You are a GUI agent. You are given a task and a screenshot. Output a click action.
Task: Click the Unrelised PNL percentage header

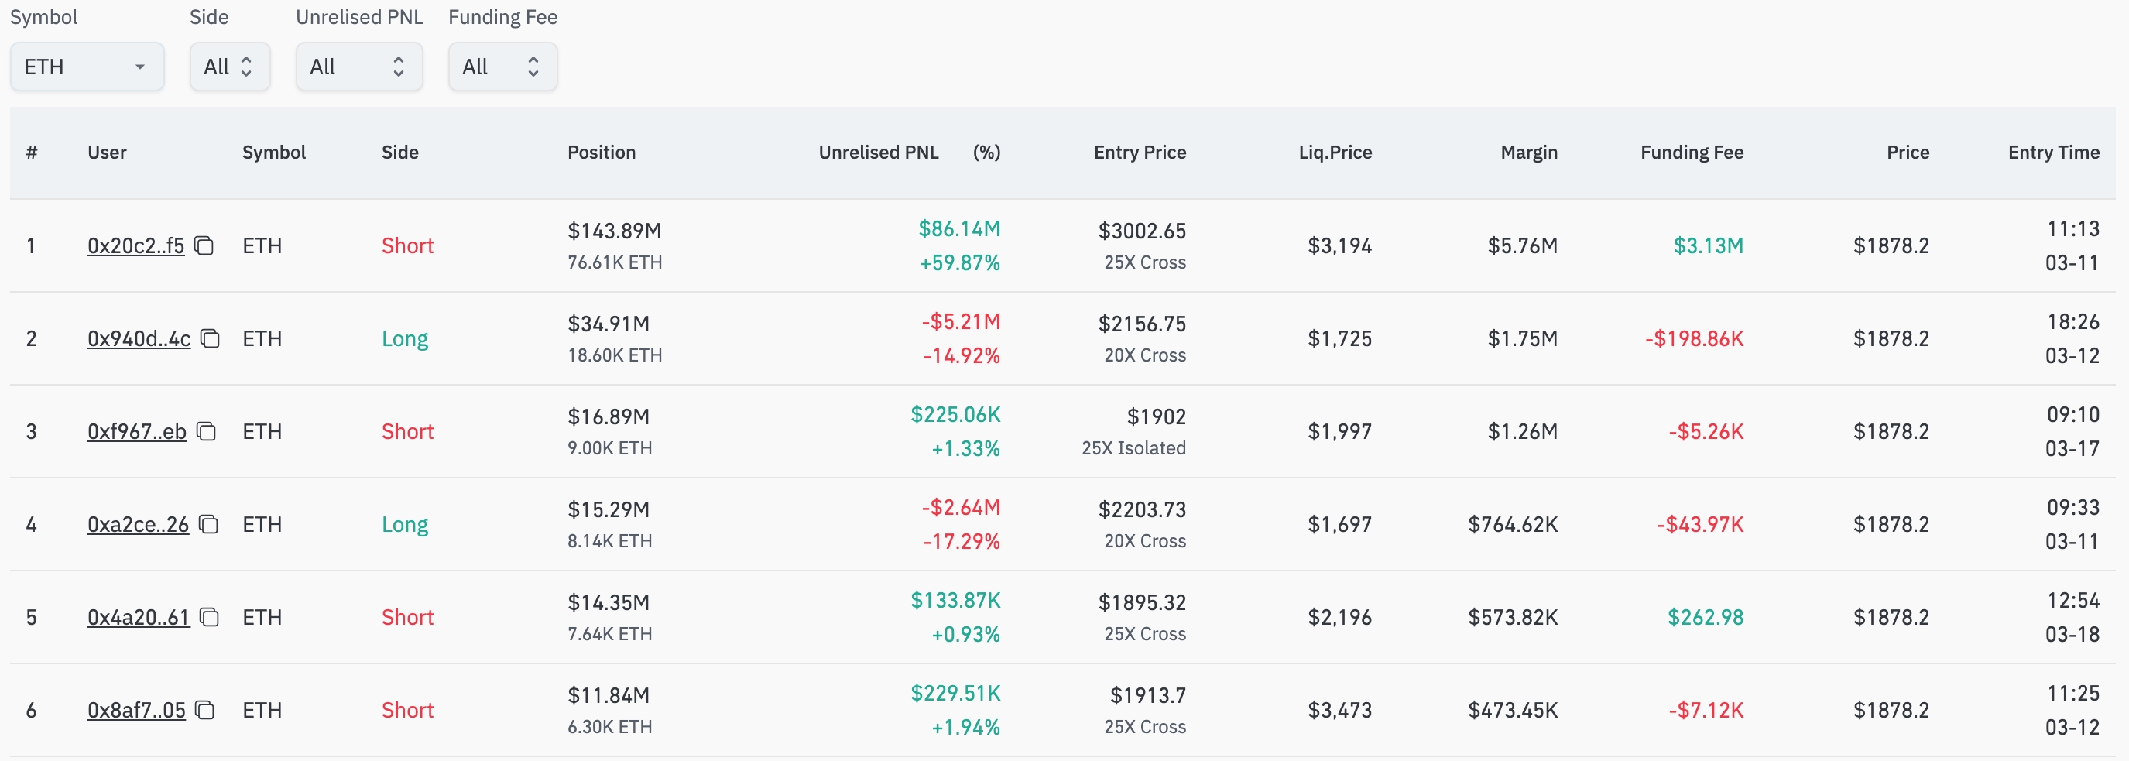point(987,152)
